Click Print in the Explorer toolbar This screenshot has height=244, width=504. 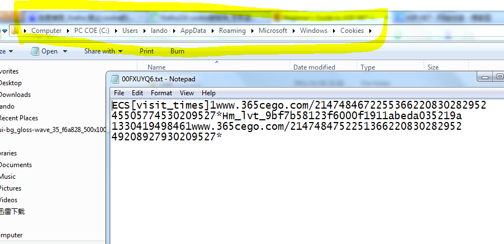[146, 51]
